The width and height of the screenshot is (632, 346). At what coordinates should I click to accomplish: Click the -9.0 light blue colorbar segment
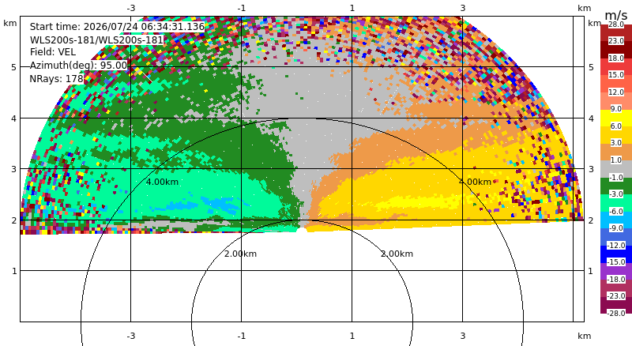pos(616,220)
